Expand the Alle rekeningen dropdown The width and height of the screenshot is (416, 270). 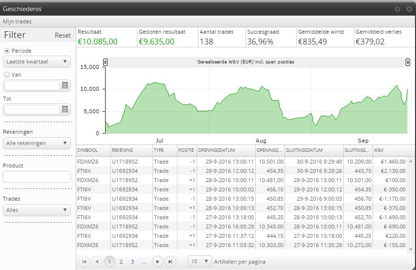point(37,143)
